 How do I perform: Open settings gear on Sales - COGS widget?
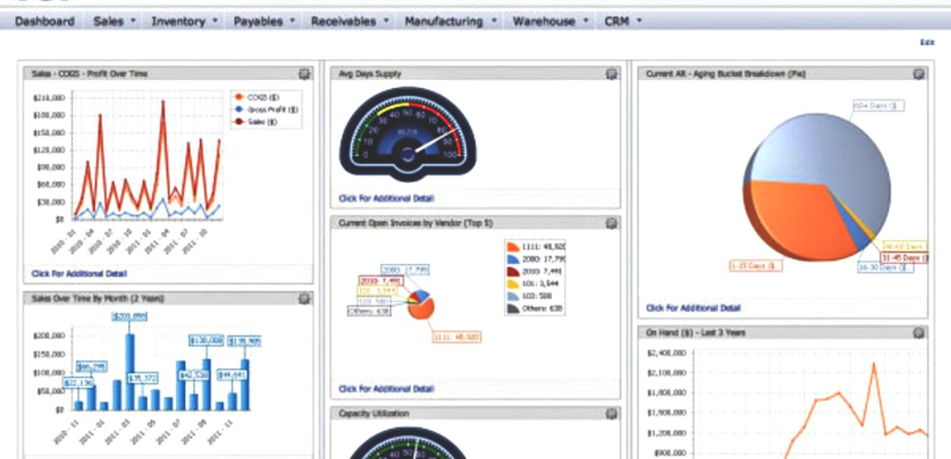coord(302,72)
